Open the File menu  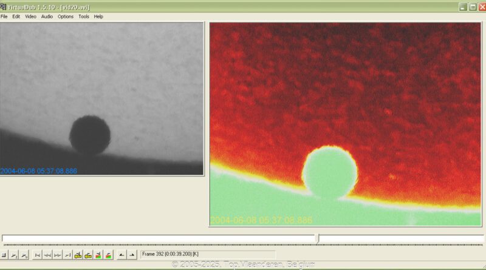pyautogui.click(x=4, y=17)
